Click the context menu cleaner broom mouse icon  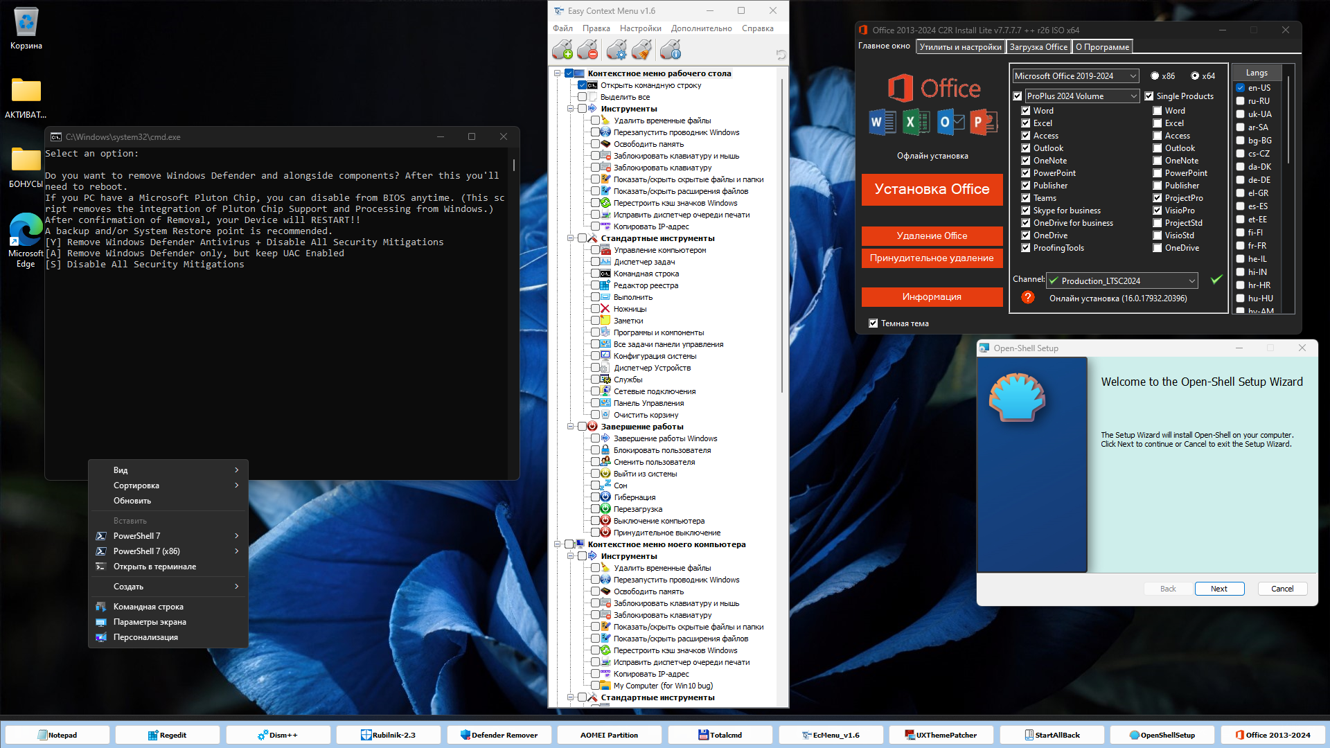click(x=642, y=50)
